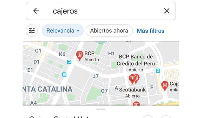Tap the Santa Catalina district label
203x118 pixels.
[x=48, y=89]
